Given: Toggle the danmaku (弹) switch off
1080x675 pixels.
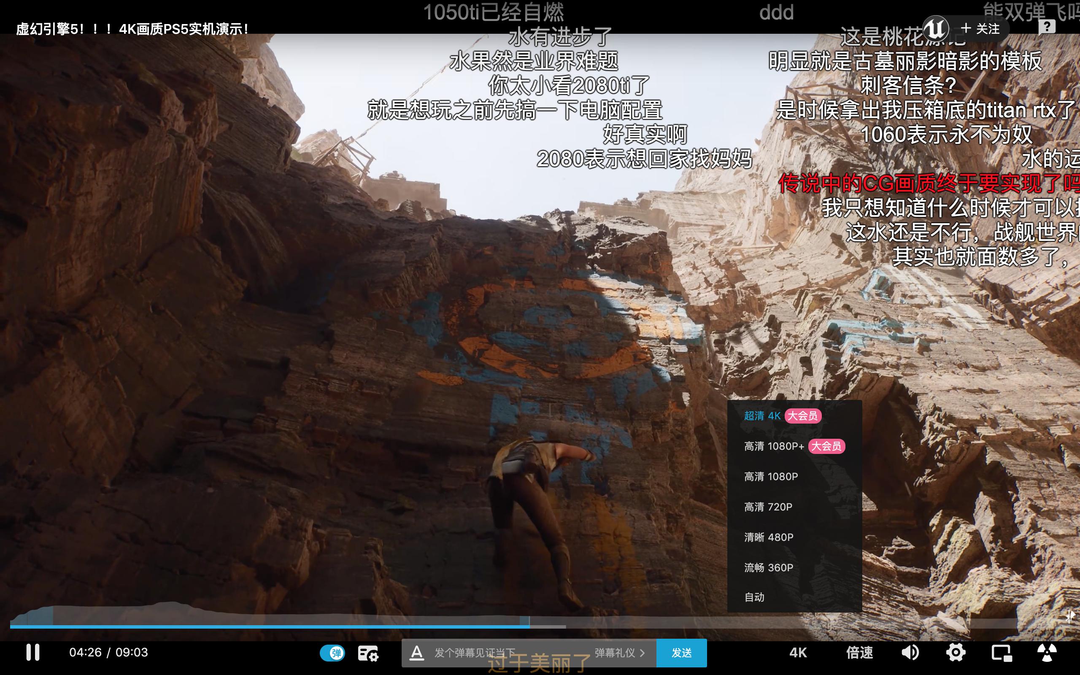Looking at the screenshot, I should 332,653.
